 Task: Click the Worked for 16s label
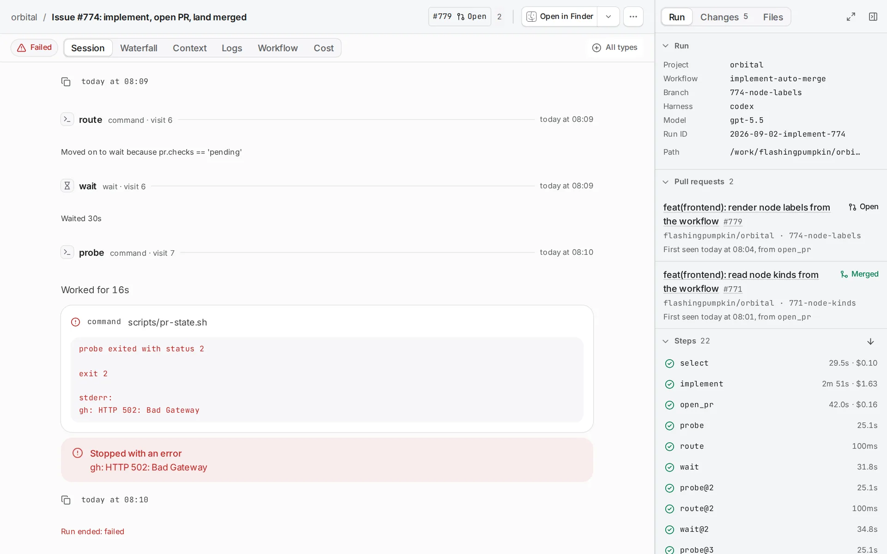click(95, 290)
